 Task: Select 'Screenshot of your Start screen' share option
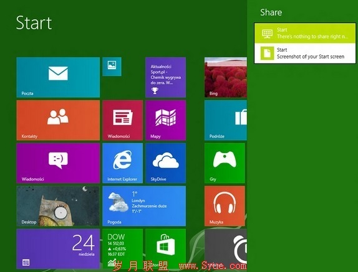[305, 54]
